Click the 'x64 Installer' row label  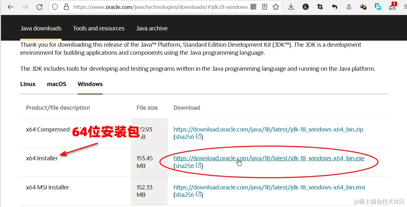click(42, 158)
